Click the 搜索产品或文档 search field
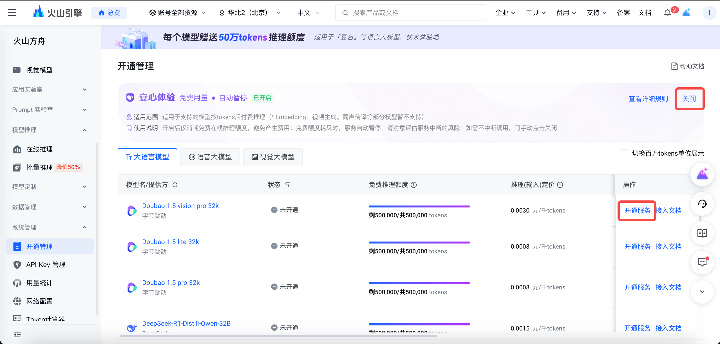The image size is (720, 344). [x=411, y=13]
